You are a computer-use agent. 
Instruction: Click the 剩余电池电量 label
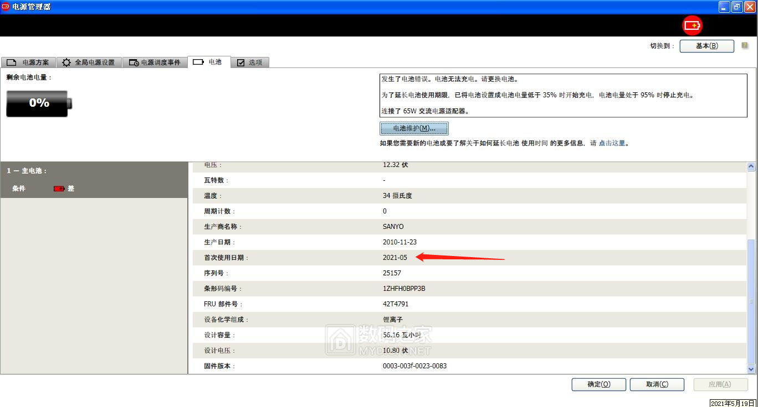(29, 77)
